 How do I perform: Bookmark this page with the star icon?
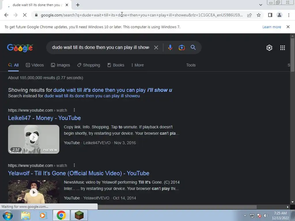pyautogui.click(x=259, y=15)
